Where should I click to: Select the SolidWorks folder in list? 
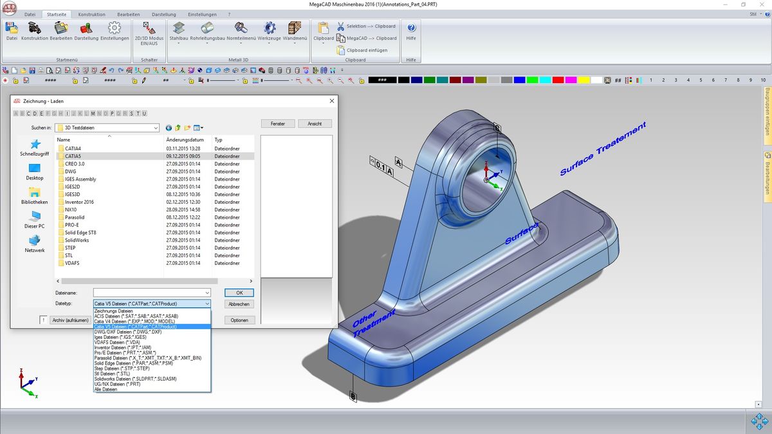pos(77,240)
